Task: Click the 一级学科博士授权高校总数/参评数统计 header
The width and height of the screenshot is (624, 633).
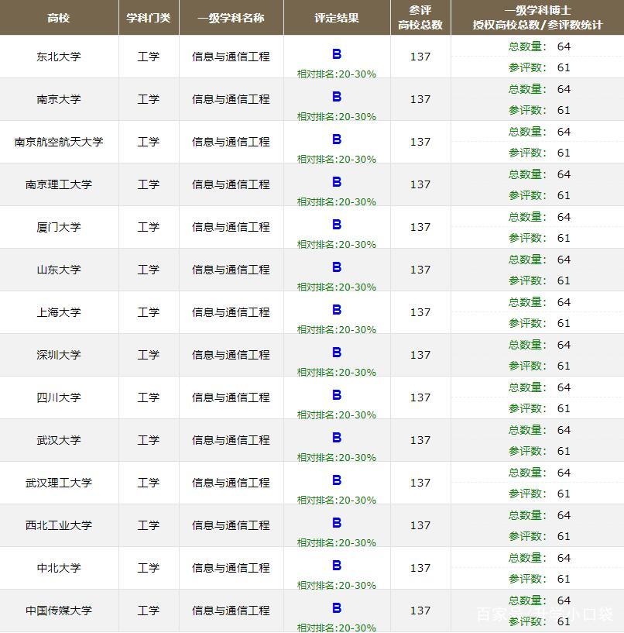Action: tap(538, 18)
